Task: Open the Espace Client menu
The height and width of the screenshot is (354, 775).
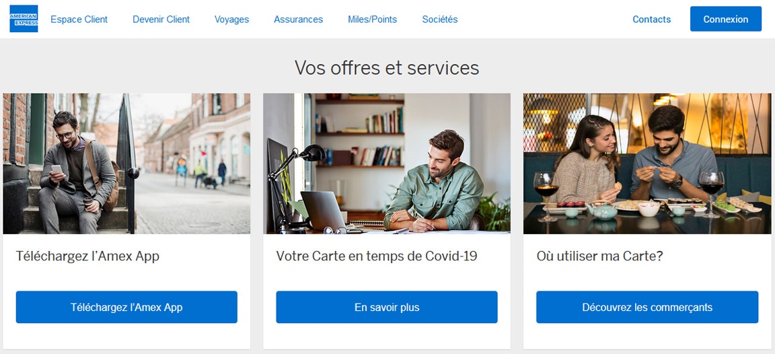Action: (x=79, y=20)
